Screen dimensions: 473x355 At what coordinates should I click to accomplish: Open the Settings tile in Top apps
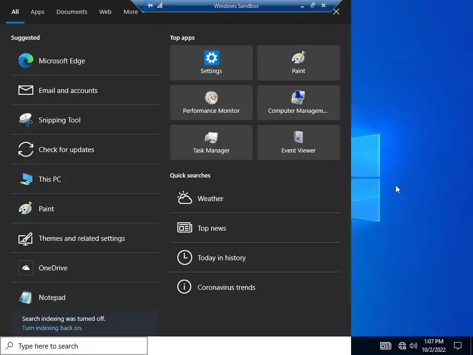tap(211, 63)
